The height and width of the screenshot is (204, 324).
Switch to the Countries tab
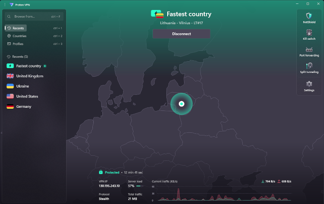[x=17, y=36]
